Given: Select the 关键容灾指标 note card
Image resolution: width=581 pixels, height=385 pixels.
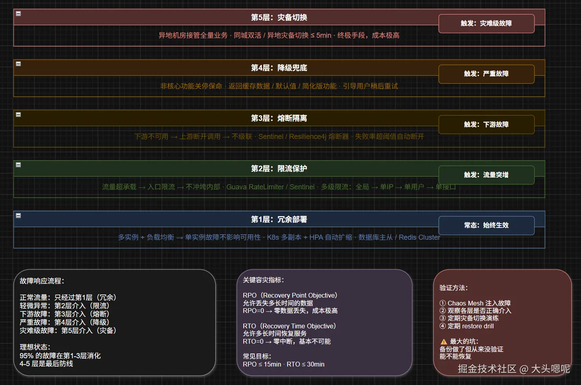Looking at the screenshot, I should 325,322.
